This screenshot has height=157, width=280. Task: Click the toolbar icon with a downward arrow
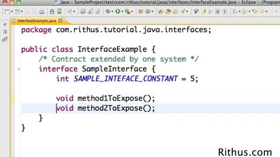click(x=52, y=12)
